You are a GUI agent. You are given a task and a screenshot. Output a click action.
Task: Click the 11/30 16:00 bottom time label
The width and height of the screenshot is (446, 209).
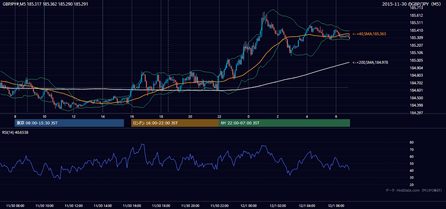[132, 206]
